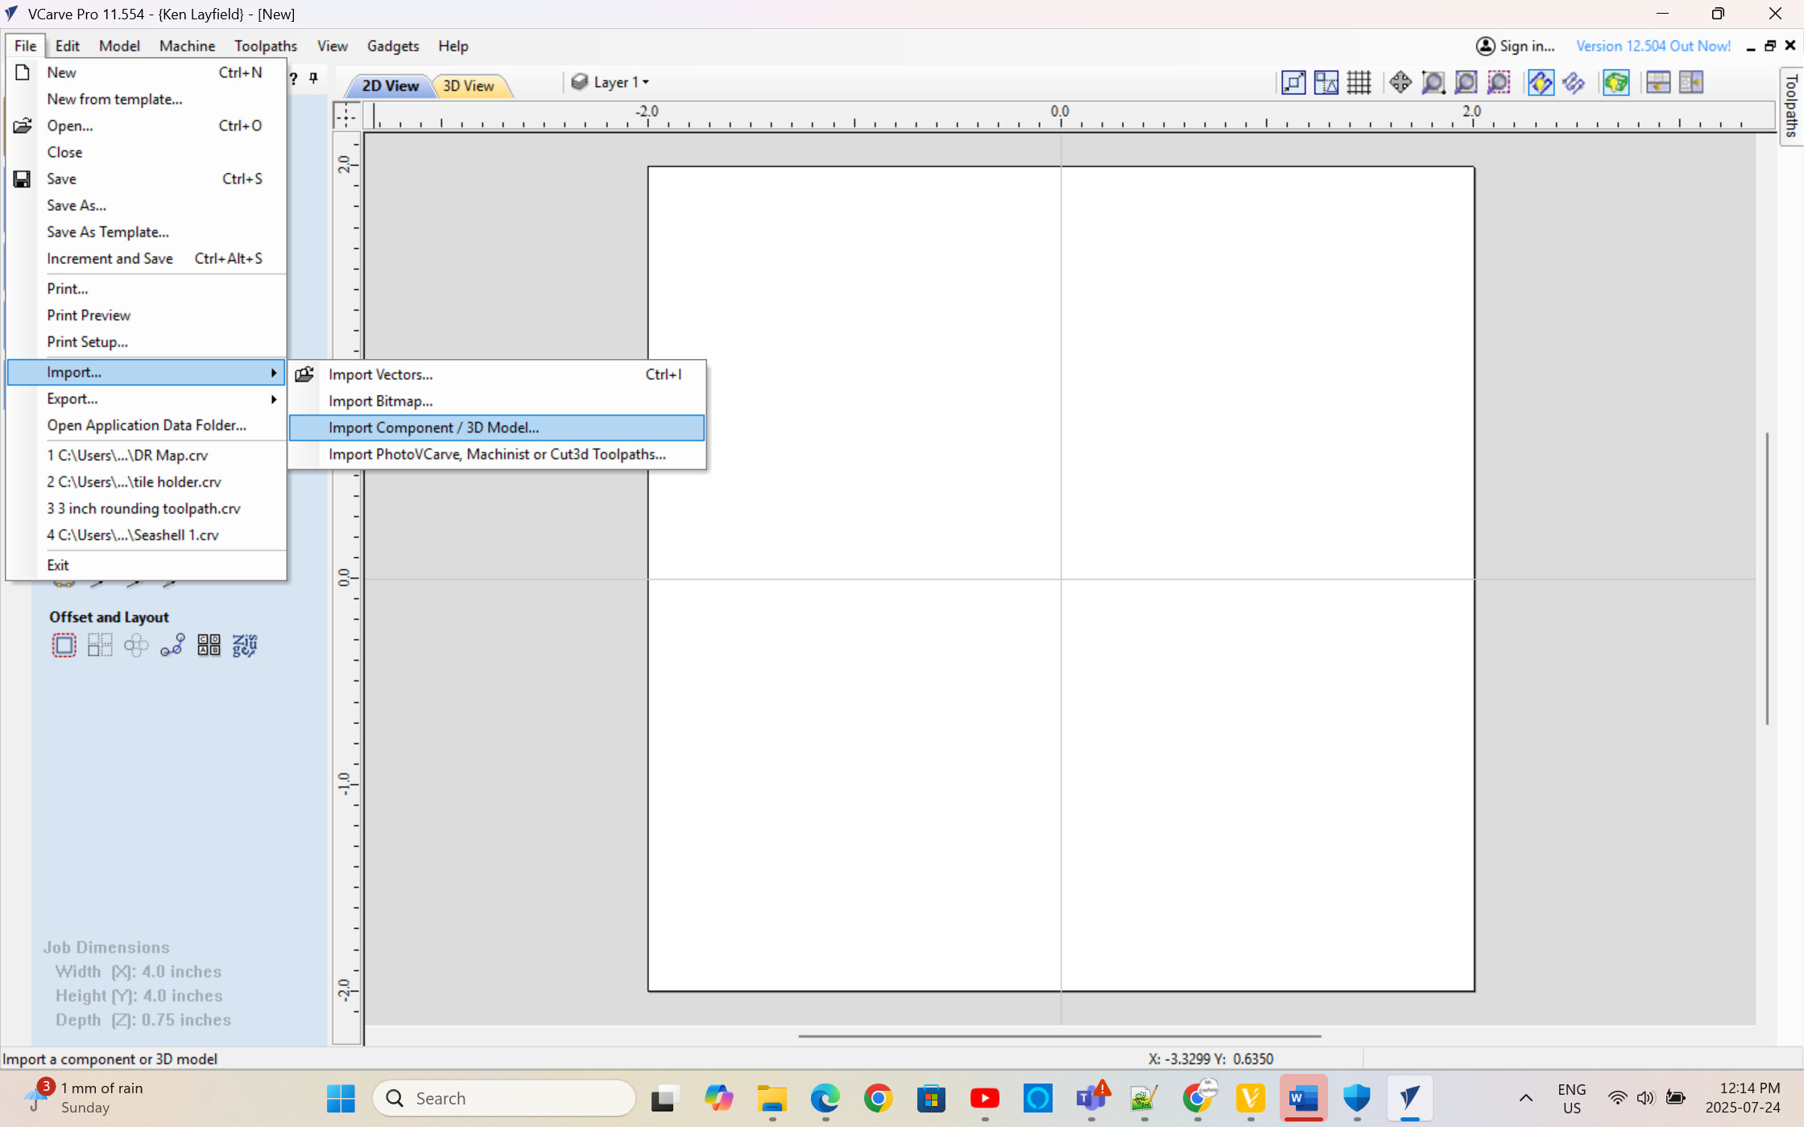Show hidden system tray icons
The image size is (1804, 1127).
(x=1525, y=1098)
